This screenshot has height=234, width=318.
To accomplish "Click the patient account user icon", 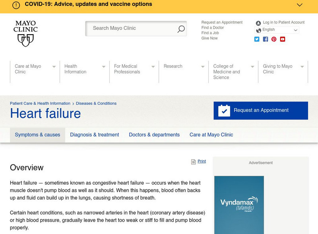I will pos(258,23).
